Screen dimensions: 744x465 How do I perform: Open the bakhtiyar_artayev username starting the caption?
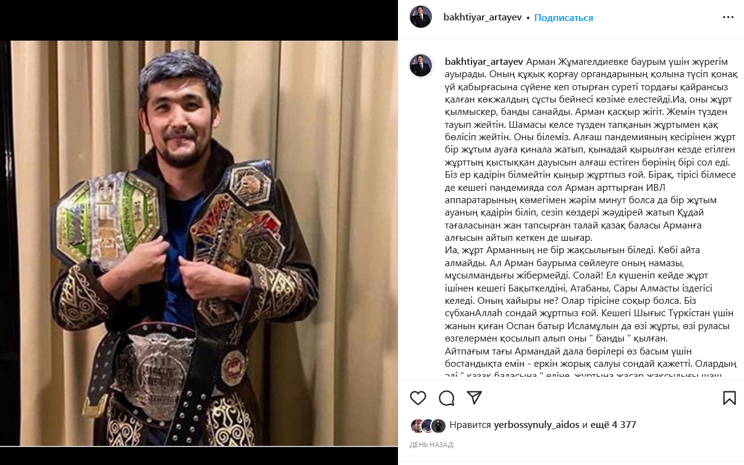click(484, 61)
